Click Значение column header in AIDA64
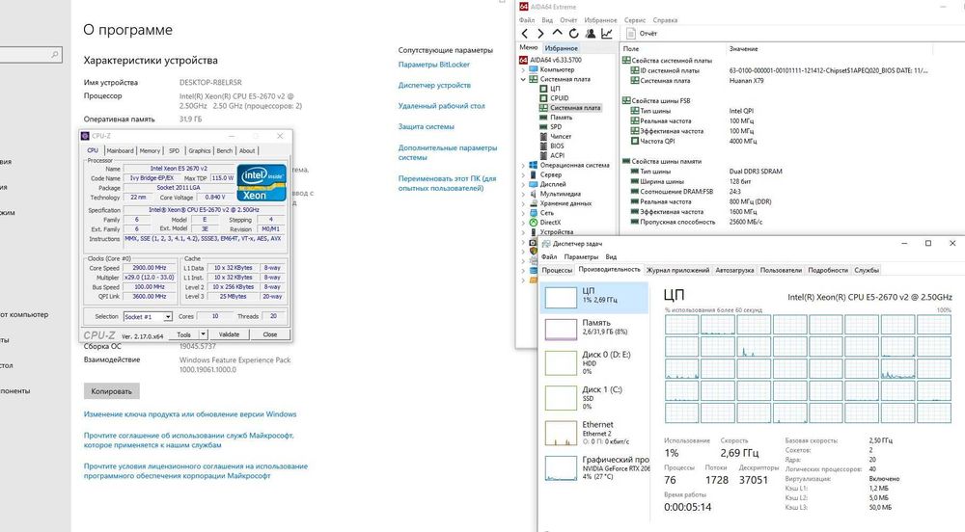Image resolution: width=965 pixels, height=532 pixels. click(743, 48)
